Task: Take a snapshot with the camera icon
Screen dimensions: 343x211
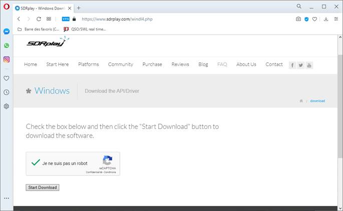Action: coord(298,19)
